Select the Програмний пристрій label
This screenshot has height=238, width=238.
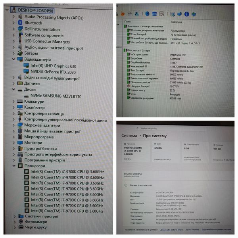coord(44,160)
